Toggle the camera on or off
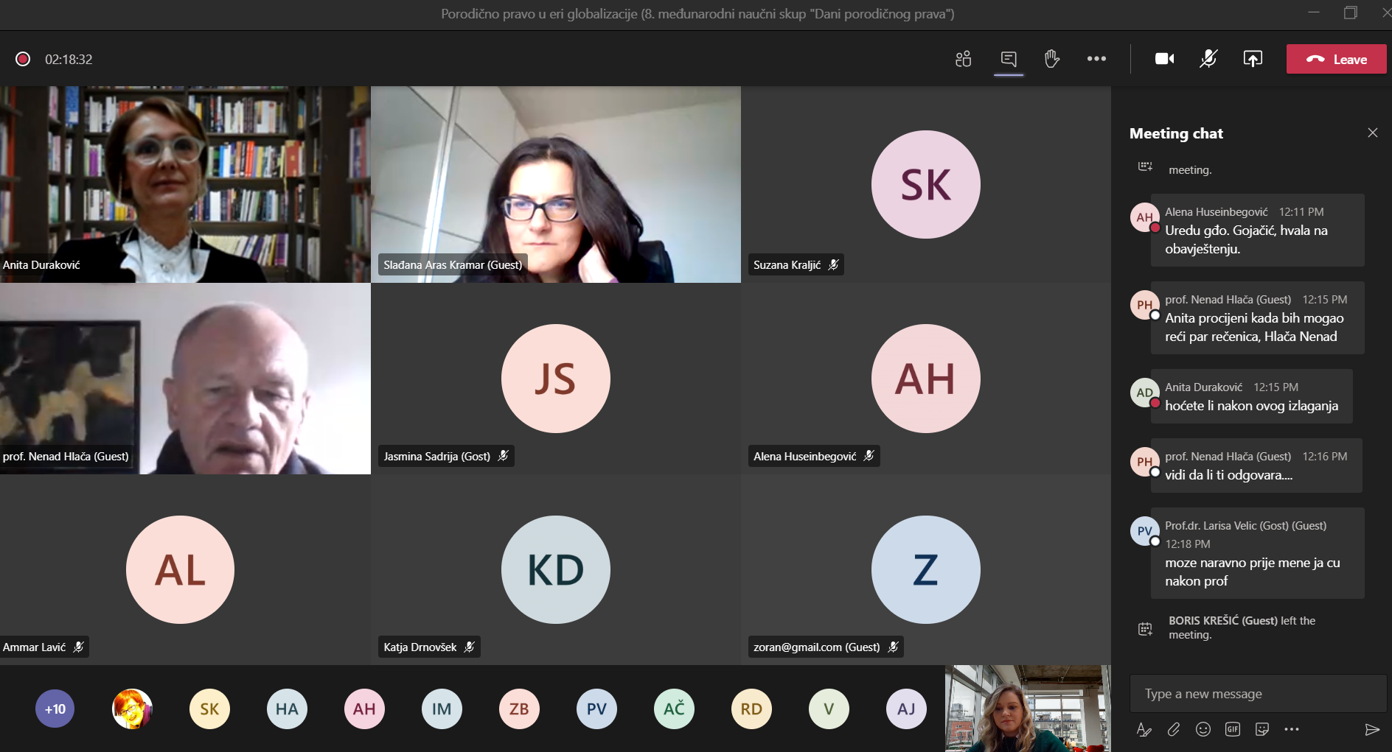Viewport: 1392px width, 752px height. [x=1164, y=59]
